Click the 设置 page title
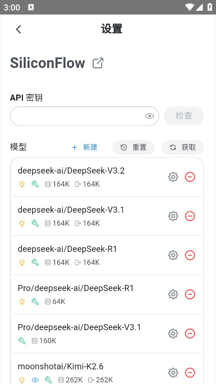The width and height of the screenshot is (216, 384). tap(112, 29)
